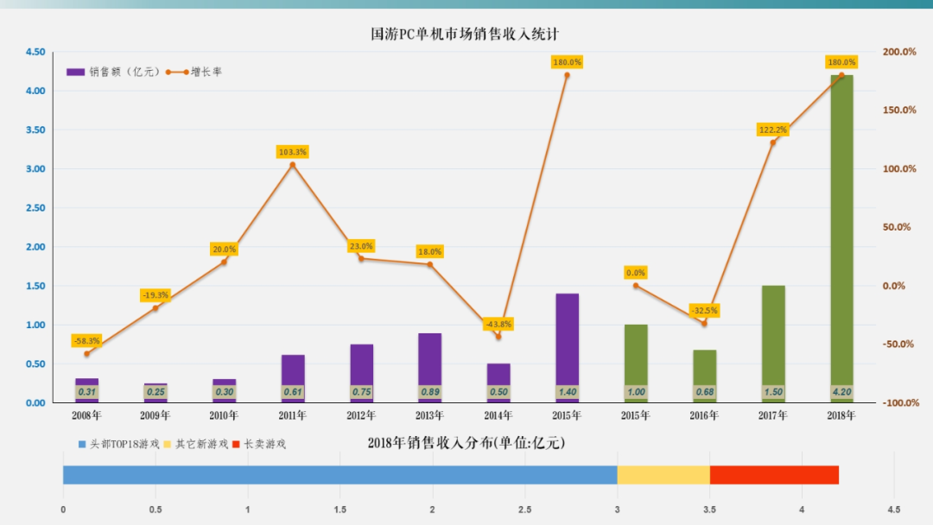933x525 pixels.
Task: Click the 2.00 left axis value
Action: (35, 247)
